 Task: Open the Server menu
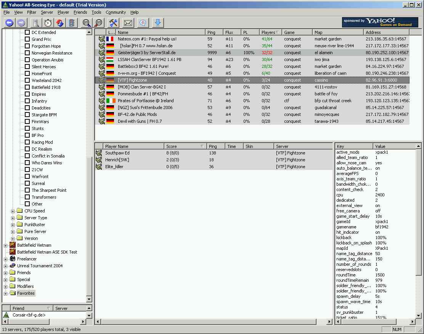click(x=47, y=12)
